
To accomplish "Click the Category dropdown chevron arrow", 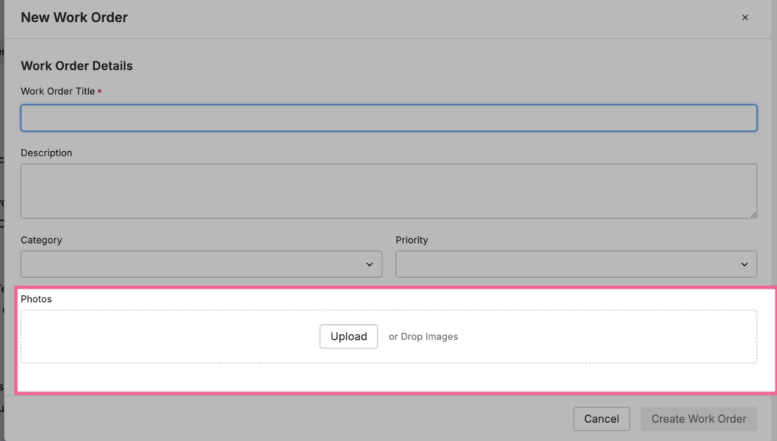I will click(x=370, y=264).
